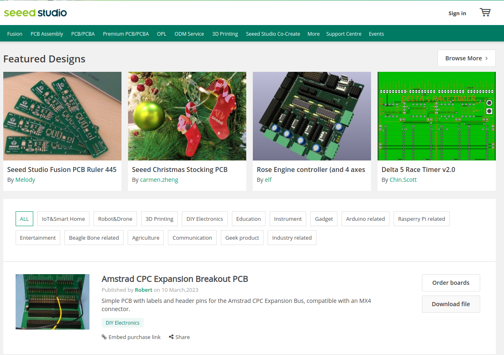Filter by Industry related category
This screenshot has height=355, width=504.
pos(292,238)
